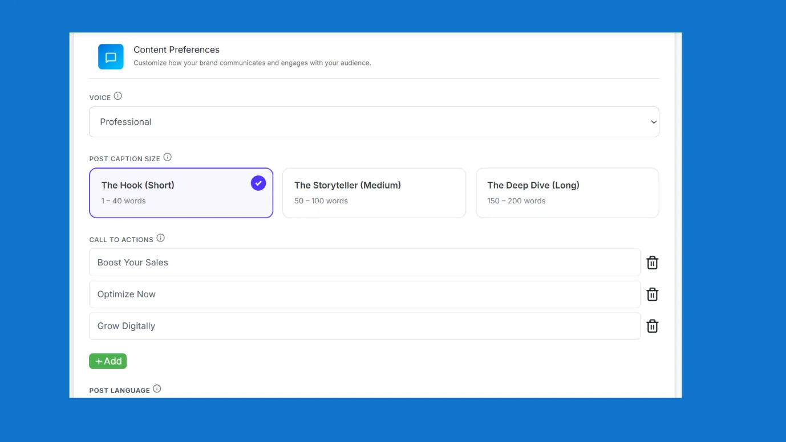This screenshot has width=786, height=442.
Task: Click the Content Preferences heading text
Action: click(176, 50)
